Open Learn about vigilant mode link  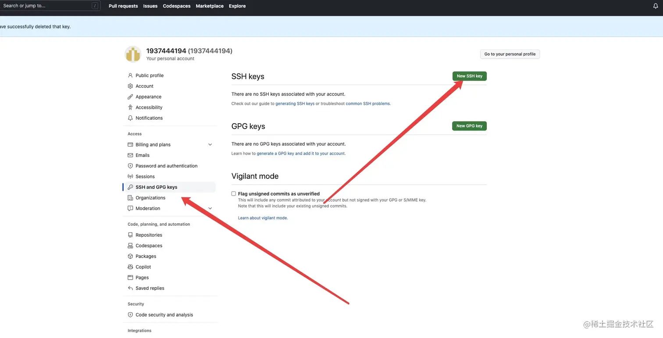click(x=263, y=218)
